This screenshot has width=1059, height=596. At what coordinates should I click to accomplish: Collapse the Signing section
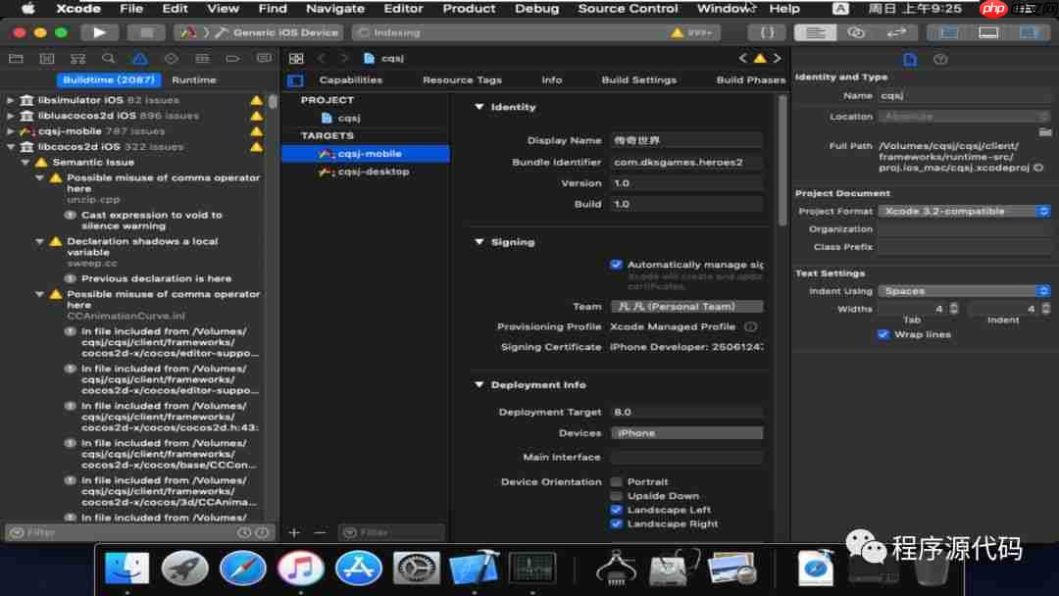tap(479, 242)
